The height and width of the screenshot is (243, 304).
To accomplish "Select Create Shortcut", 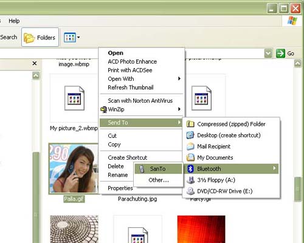I will [127, 157].
